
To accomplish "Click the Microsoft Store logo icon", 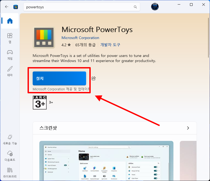I will point(16,7).
